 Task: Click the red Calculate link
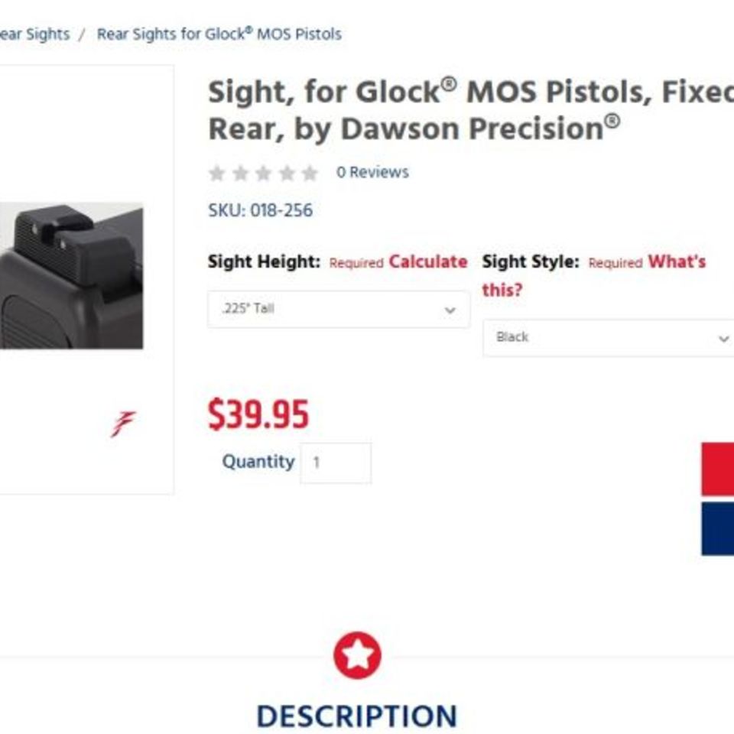point(428,261)
